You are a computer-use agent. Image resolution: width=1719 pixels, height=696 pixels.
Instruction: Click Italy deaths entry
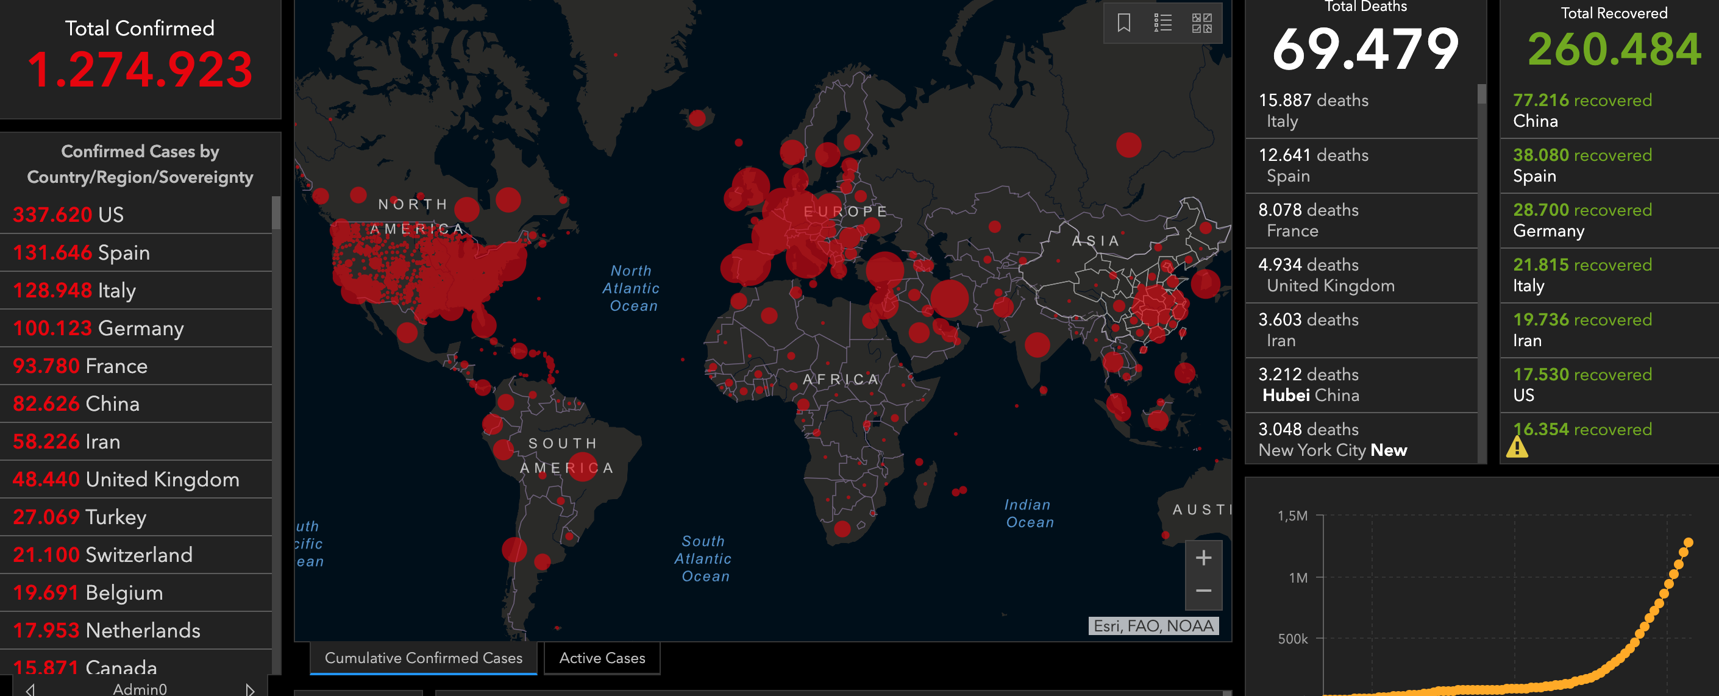coord(1361,111)
